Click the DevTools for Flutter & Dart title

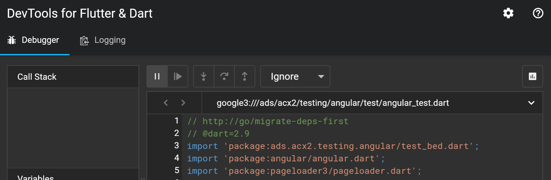80,14
